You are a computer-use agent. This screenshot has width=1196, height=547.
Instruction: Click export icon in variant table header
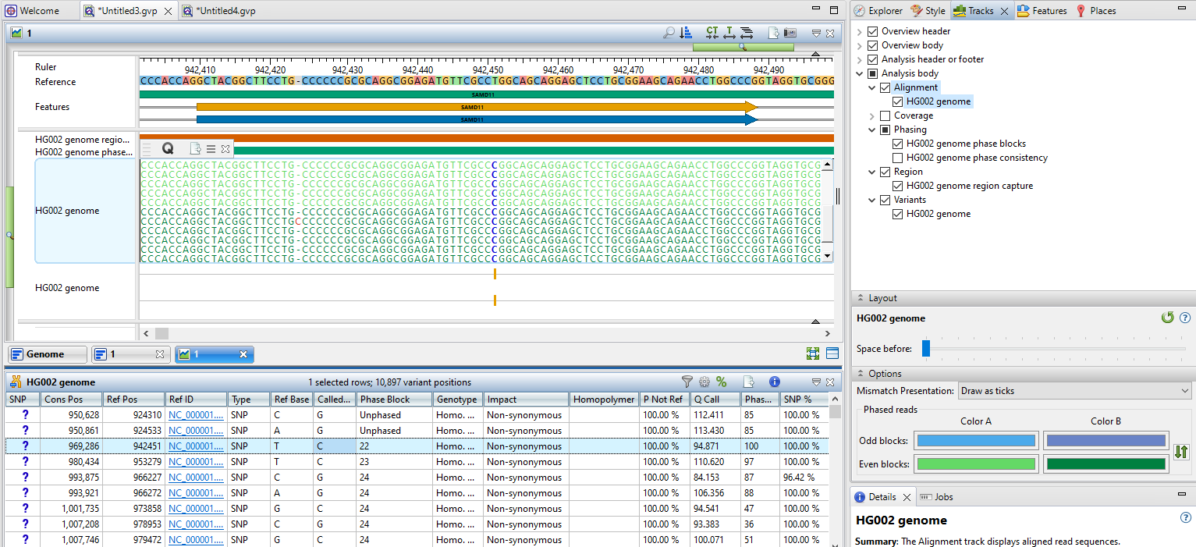748,382
